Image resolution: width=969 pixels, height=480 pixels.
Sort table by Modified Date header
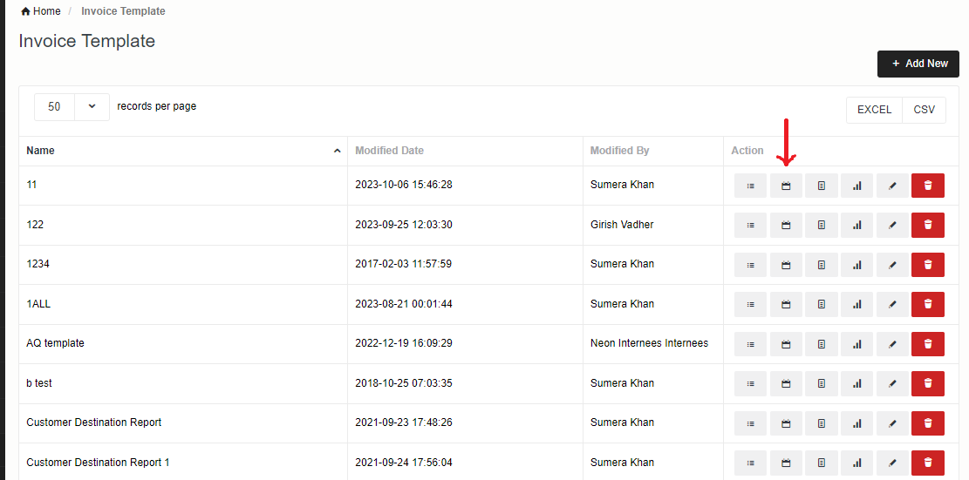tap(389, 151)
